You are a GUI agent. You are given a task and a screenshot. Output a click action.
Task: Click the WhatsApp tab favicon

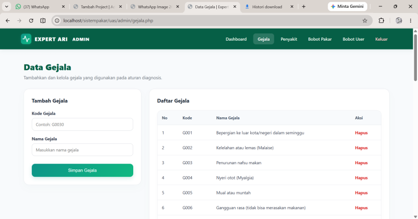coord(18,7)
